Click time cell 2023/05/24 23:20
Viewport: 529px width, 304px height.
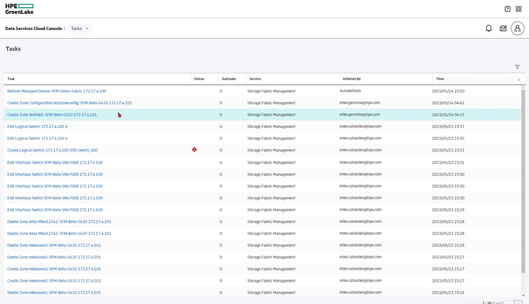point(448,91)
